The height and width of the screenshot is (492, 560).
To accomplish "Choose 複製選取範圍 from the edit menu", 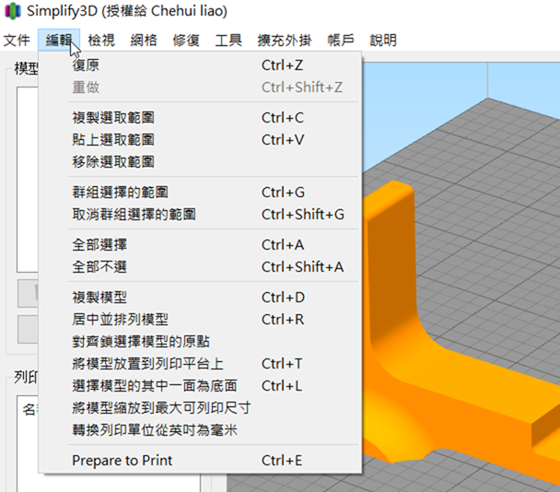I will pyautogui.click(x=112, y=118).
